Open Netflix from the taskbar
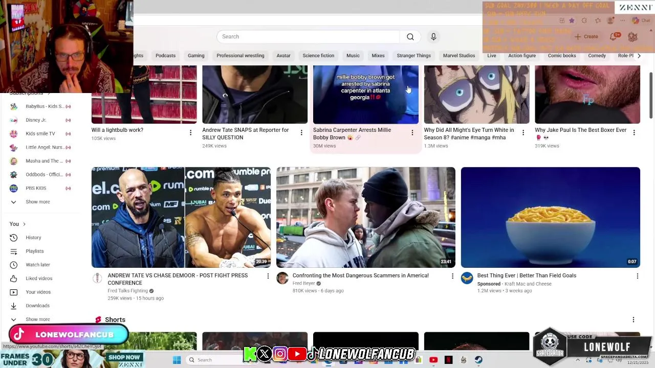 pos(449,360)
